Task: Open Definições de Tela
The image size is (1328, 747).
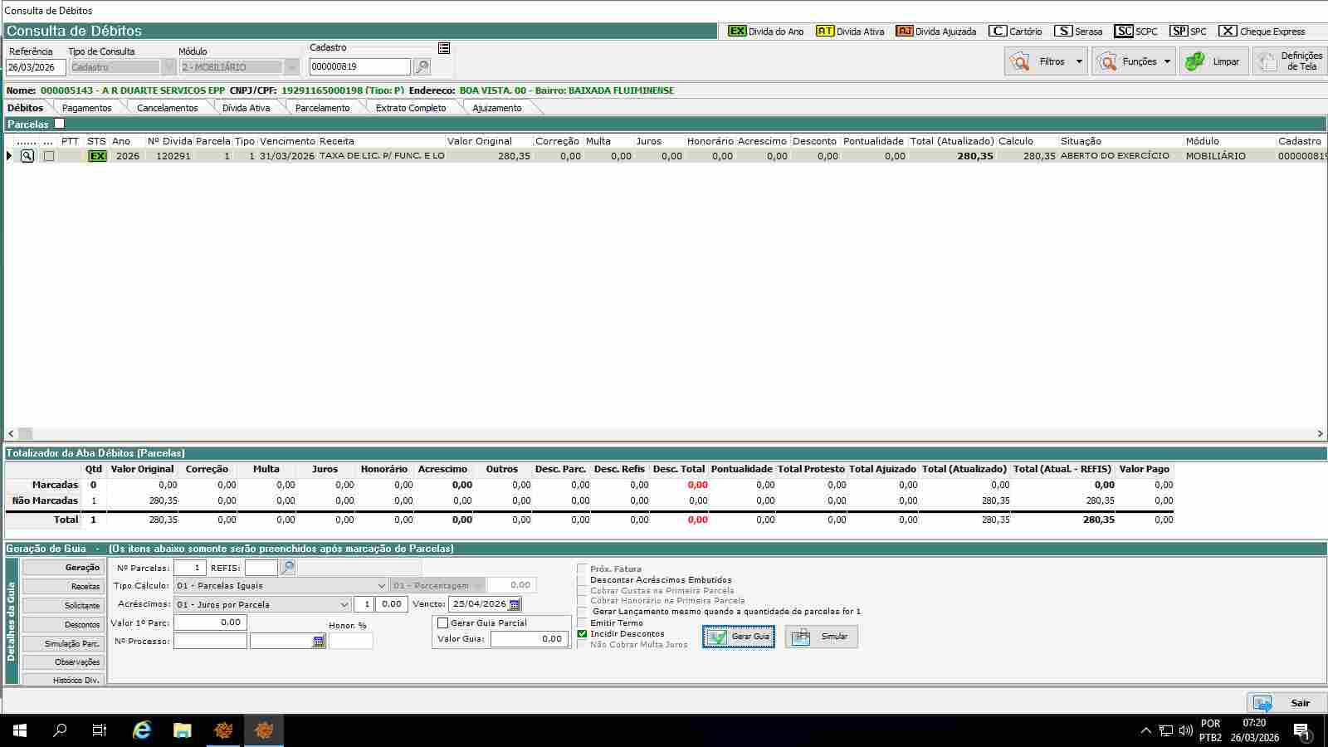Action: pyautogui.click(x=1291, y=61)
